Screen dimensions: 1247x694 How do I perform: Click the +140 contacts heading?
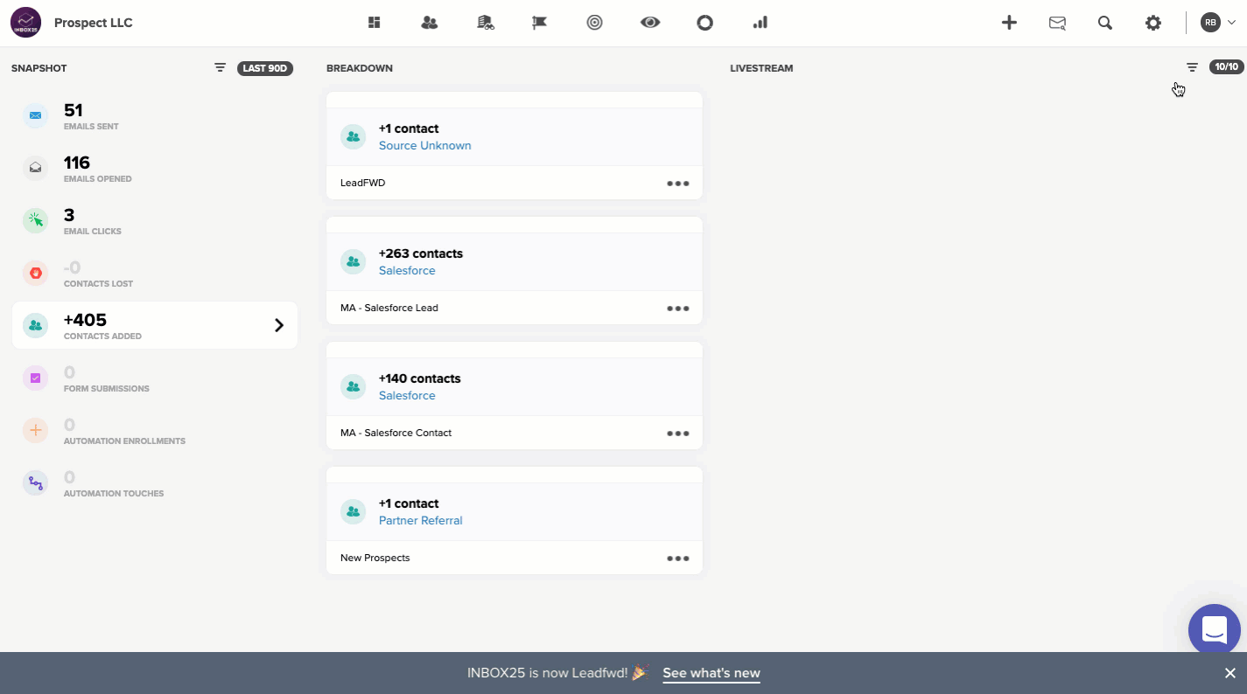[419, 378]
